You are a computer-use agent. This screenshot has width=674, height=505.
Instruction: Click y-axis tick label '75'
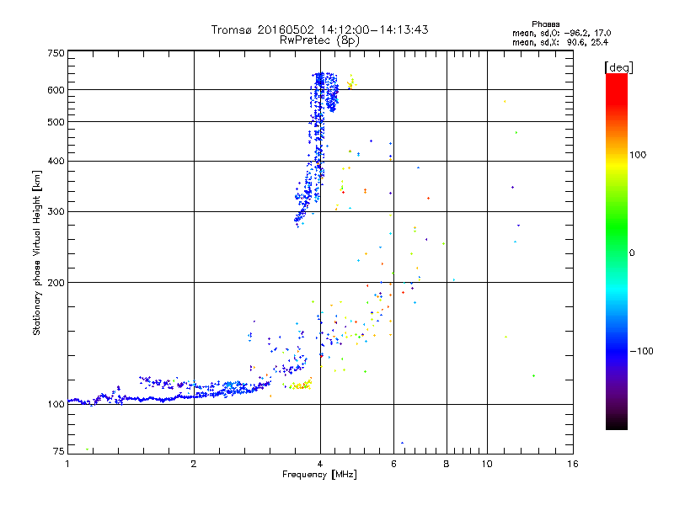[x=58, y=451]
